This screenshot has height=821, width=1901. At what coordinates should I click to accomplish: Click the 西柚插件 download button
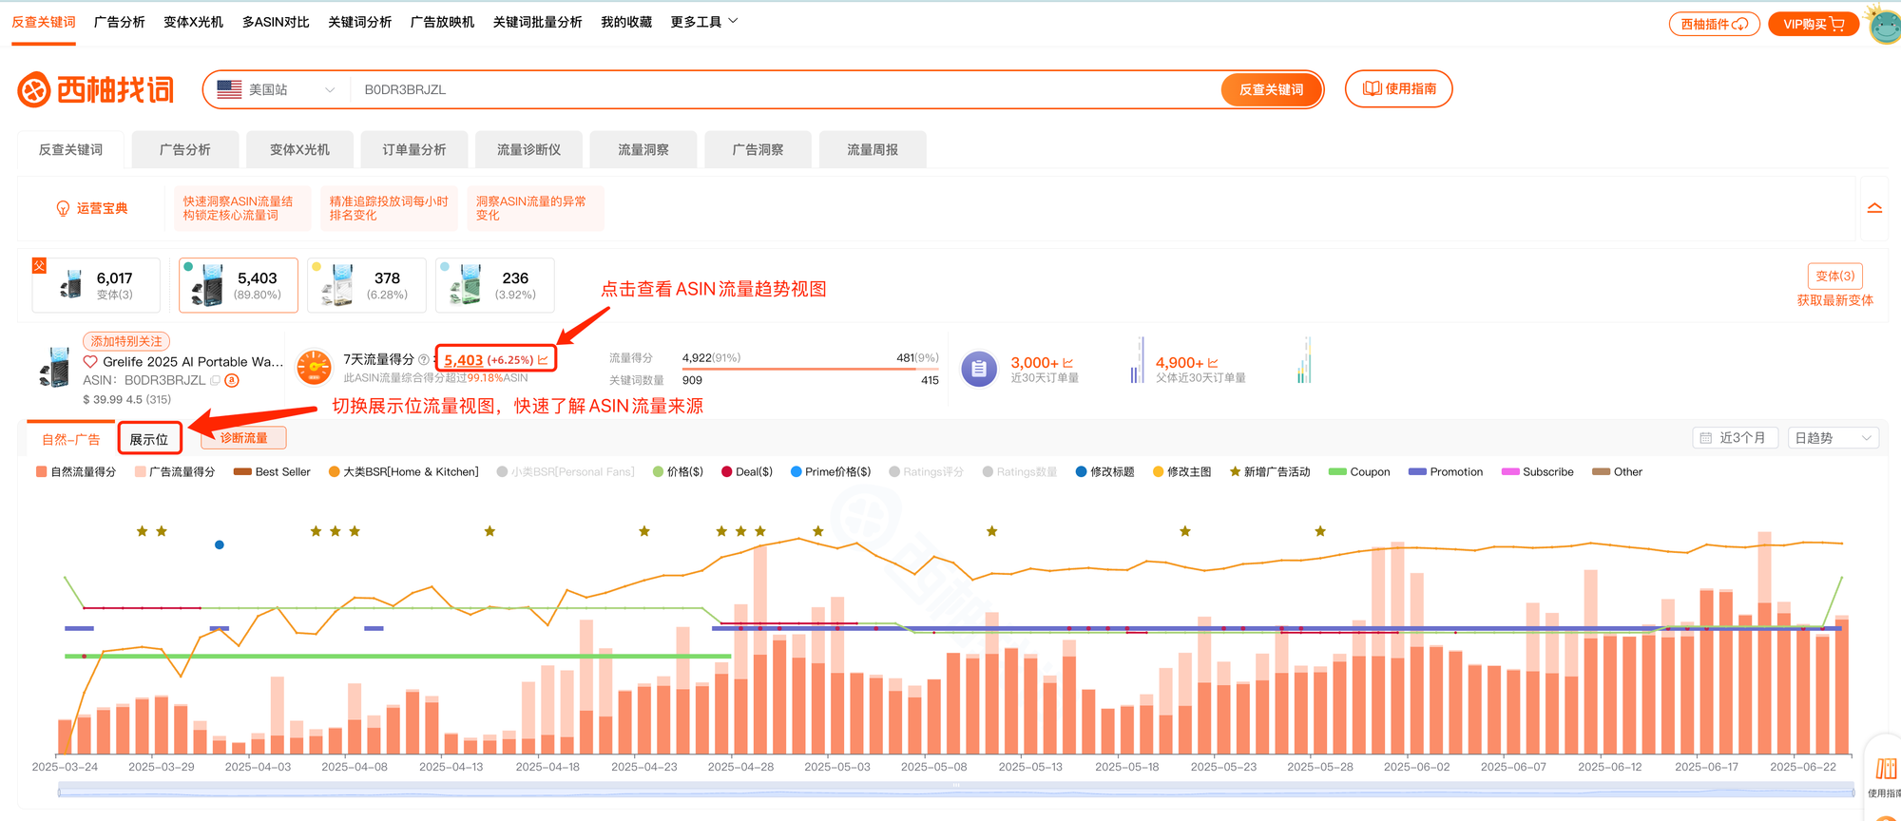[1714, 24]
